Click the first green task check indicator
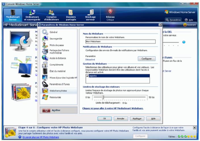This screenshot has width=200, height=141. tap(179, 136)
